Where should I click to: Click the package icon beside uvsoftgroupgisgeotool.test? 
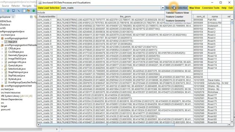coord(2,86)
